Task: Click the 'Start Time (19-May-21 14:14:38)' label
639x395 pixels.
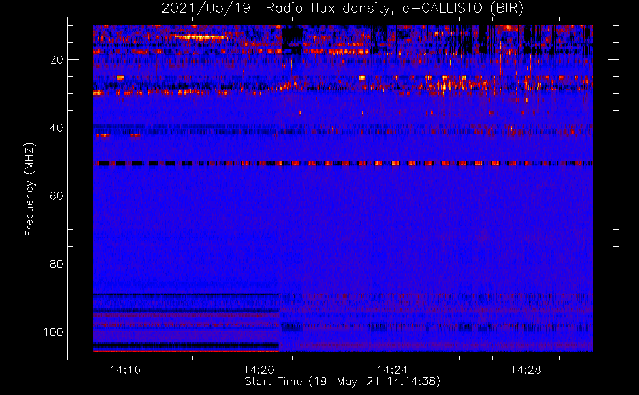Action: (342, 382)
